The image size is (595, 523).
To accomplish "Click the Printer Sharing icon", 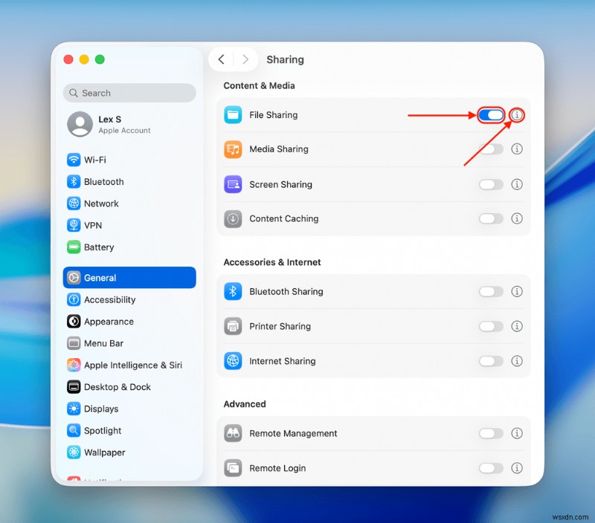I will point(233,326).
